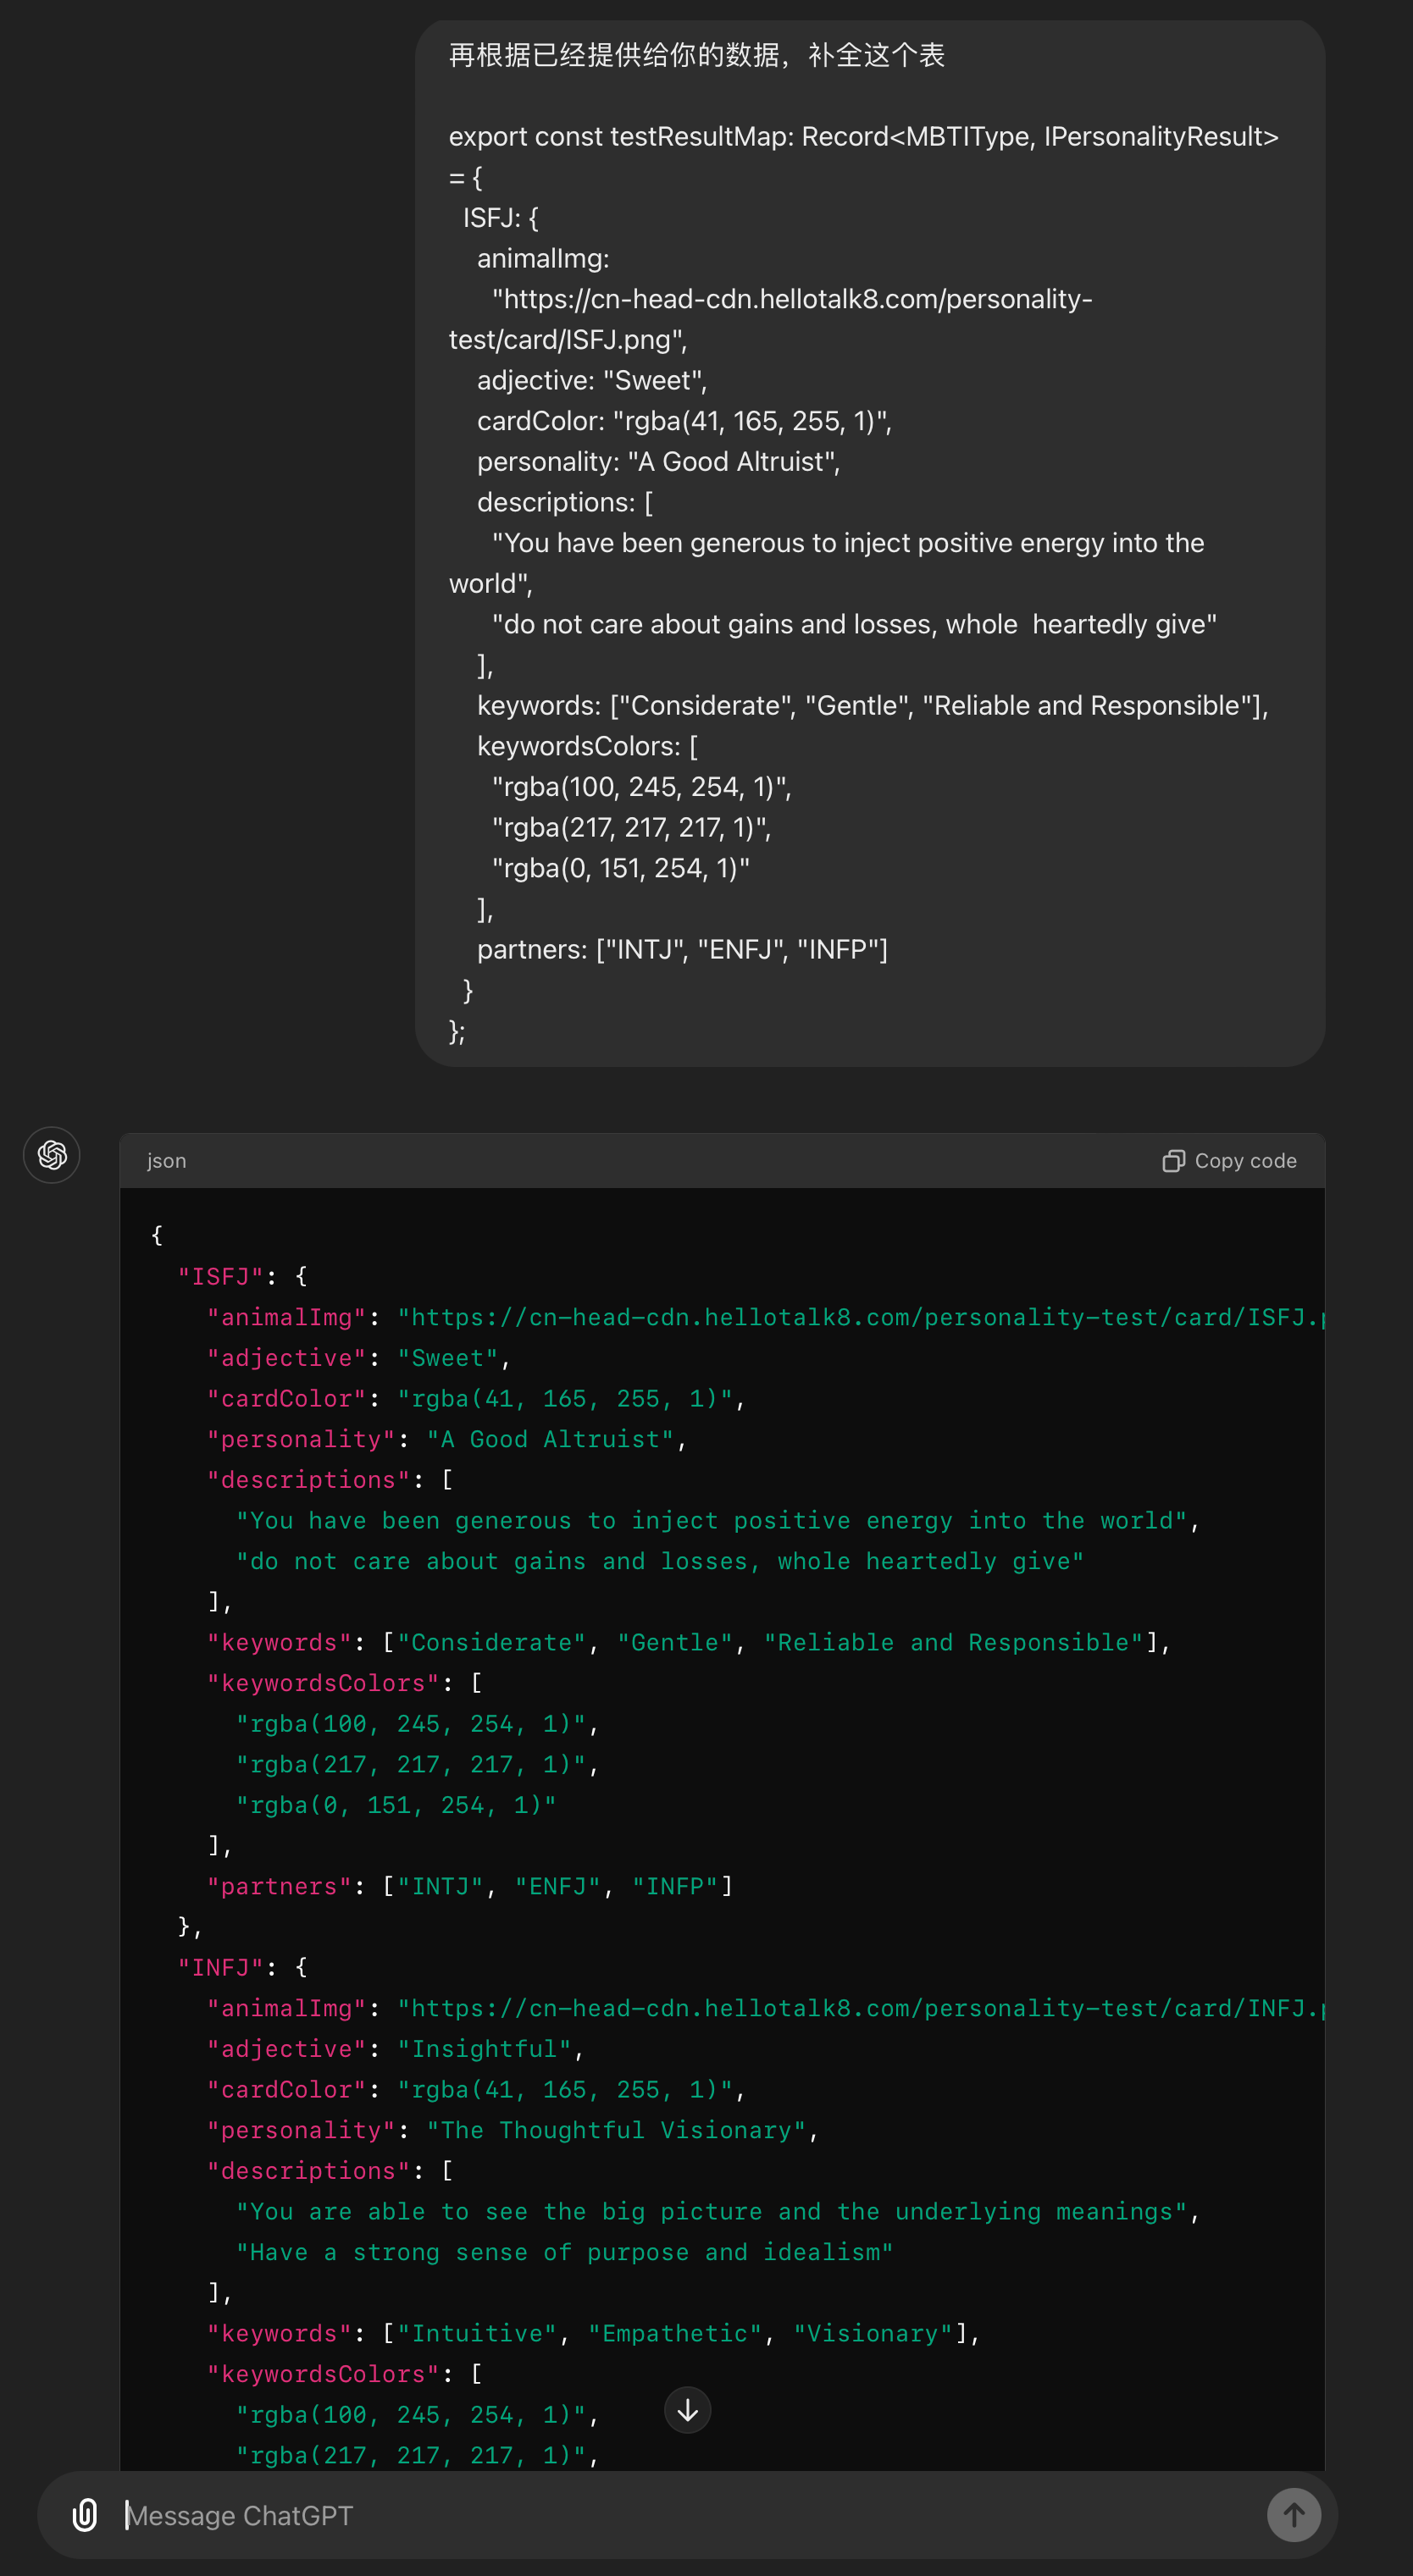Click "Reliable and Responsible" keyword in code block
1413x2576 pixels.
click(954, 1642)
